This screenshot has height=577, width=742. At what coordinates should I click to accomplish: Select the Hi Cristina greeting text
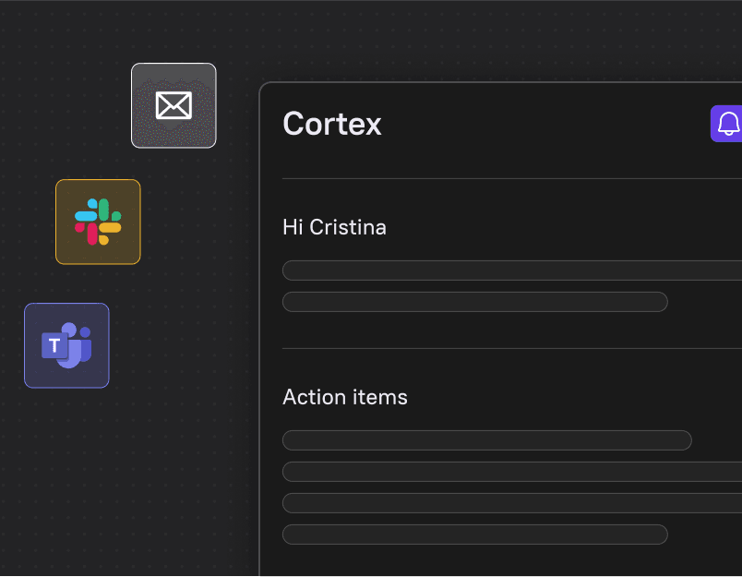tap(335, 227)
